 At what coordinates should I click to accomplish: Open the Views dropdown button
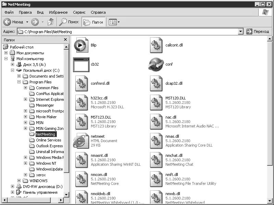(x=114, y=22)
